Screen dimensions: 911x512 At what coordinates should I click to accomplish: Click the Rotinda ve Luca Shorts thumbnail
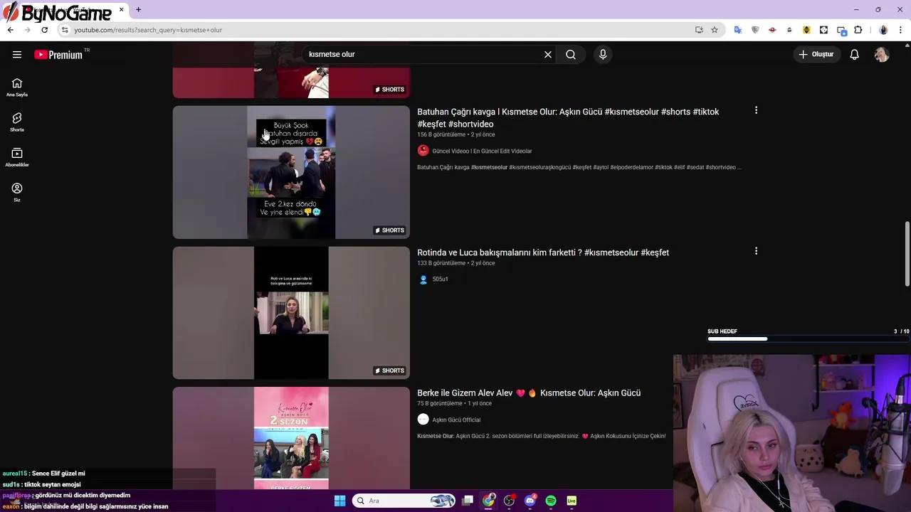point(291,313)
